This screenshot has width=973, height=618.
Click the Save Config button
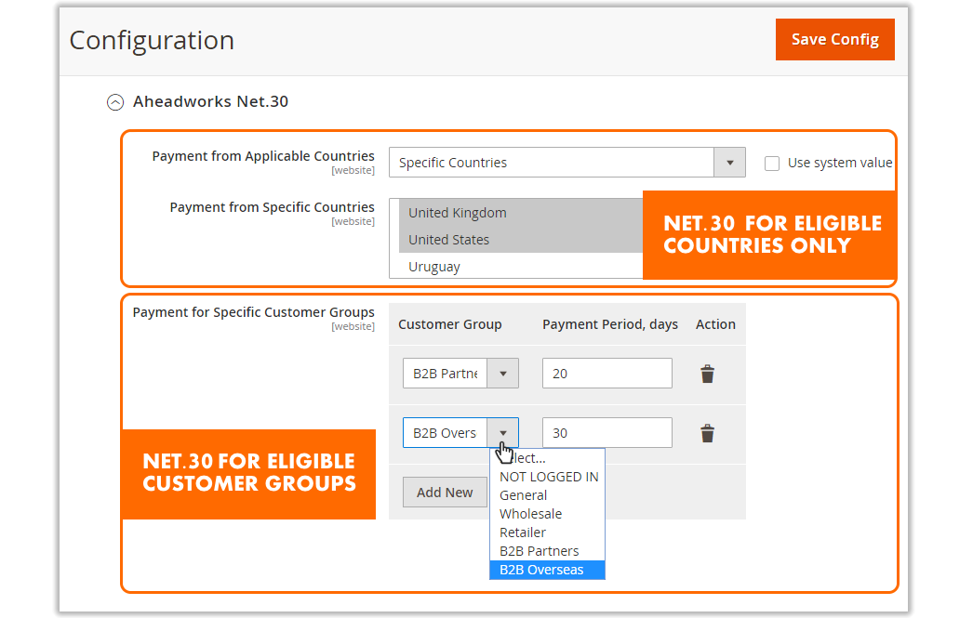tap(834, 40)
